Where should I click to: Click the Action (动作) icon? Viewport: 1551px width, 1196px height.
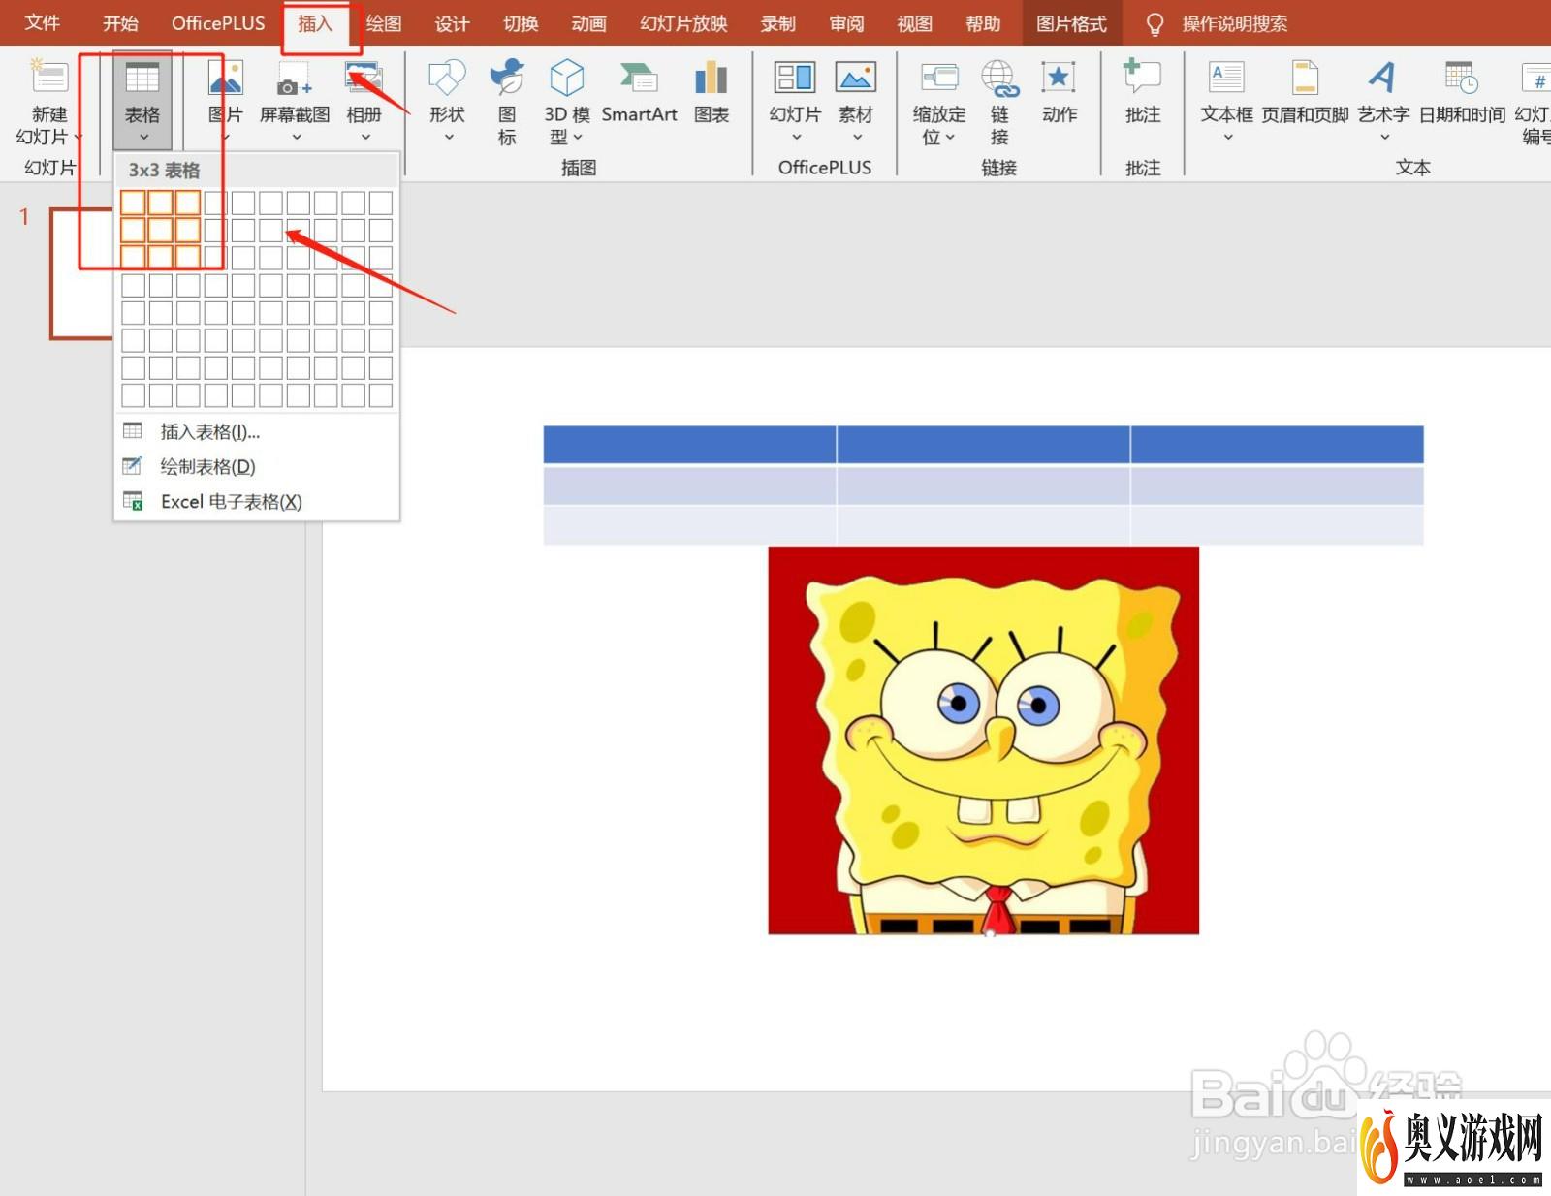click(1059, 78)
